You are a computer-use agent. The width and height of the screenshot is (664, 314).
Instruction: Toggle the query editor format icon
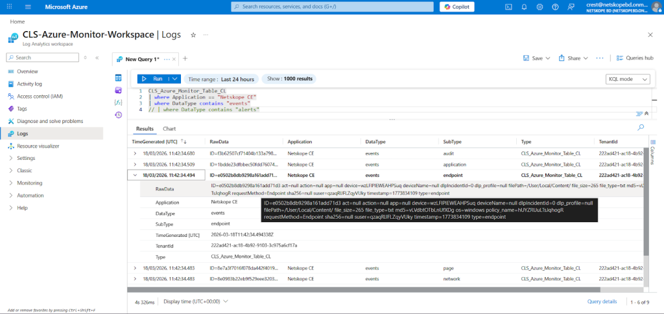tap(639, 114)
